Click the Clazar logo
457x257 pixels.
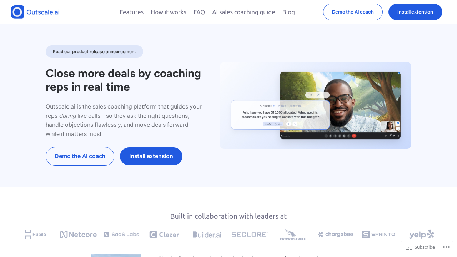pyautogui.click(x=164, y=235)
